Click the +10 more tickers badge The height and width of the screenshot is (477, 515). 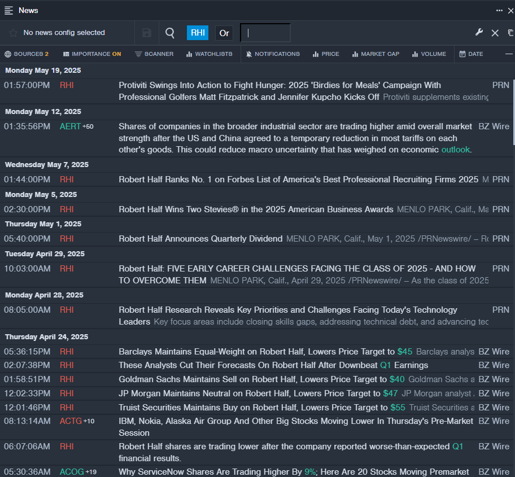coord(89,421)
